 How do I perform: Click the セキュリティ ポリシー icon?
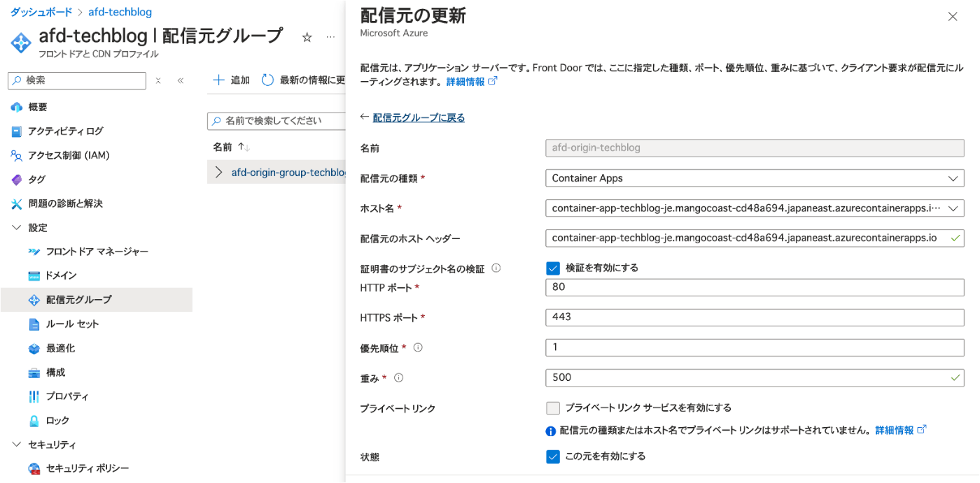(x=34, y=469)
